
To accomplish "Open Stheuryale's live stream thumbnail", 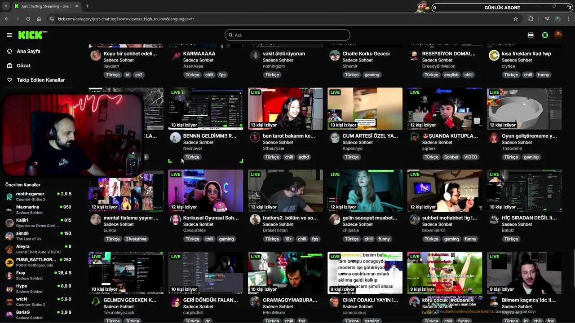I will 285,109.
